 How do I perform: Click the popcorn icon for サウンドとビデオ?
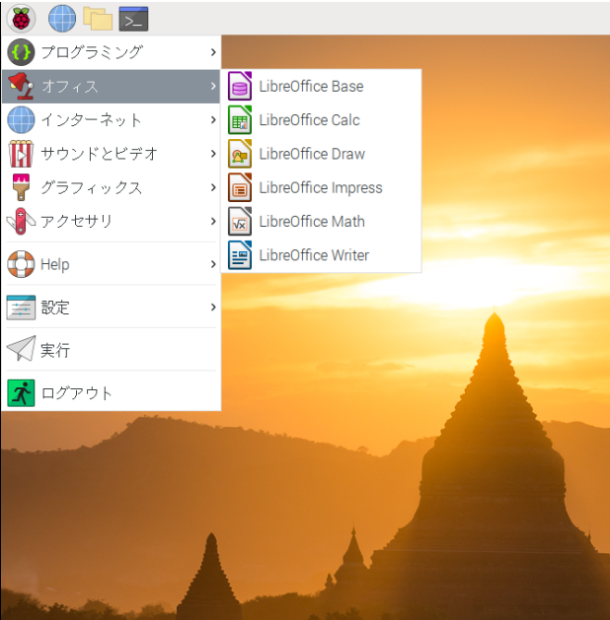pos(21,154)
